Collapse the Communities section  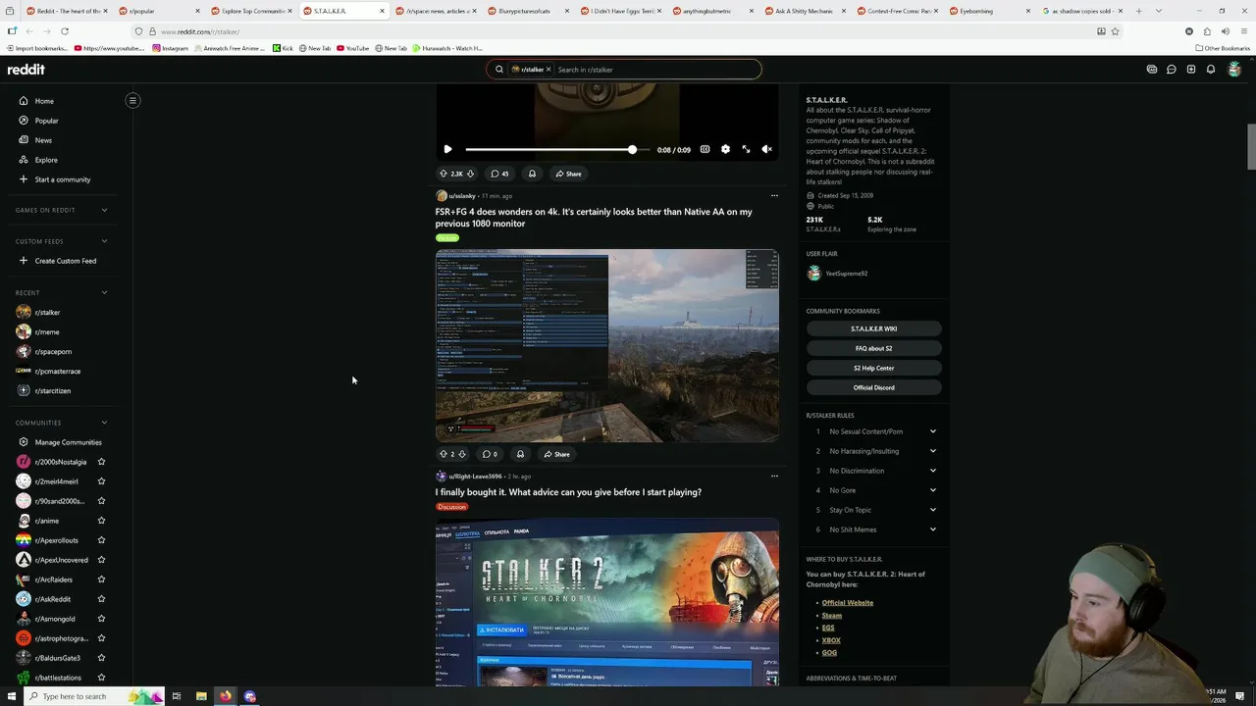104,423
